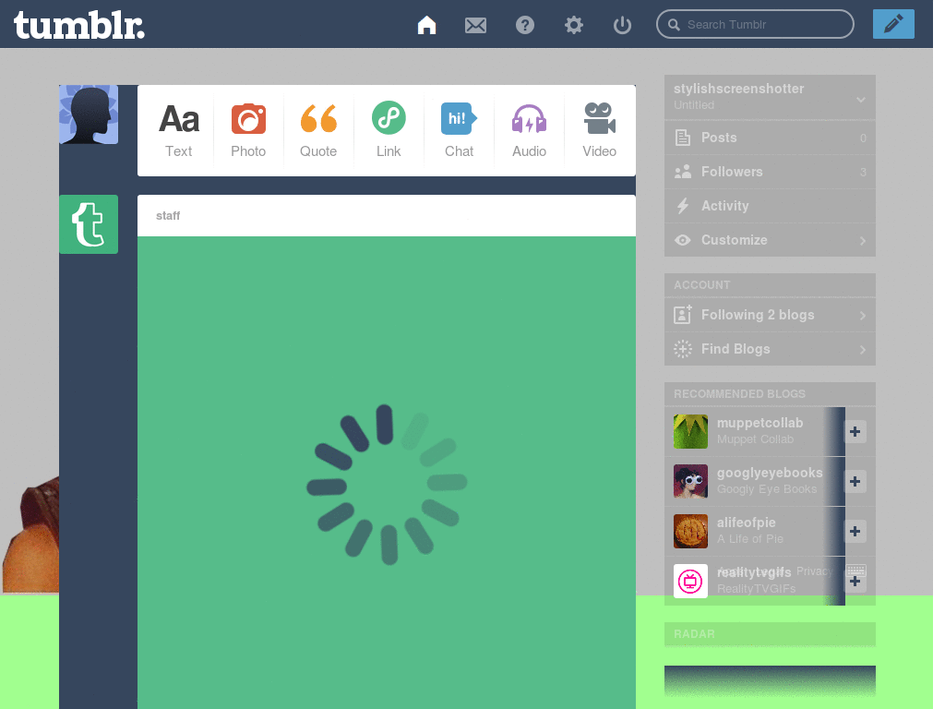
Task: Click the Posts document icon
Action: [682, 138]
